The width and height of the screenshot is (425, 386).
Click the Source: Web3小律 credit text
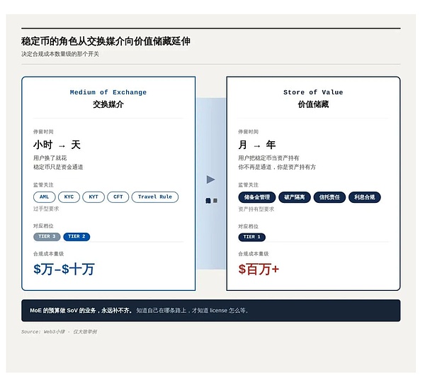[59, 332]
